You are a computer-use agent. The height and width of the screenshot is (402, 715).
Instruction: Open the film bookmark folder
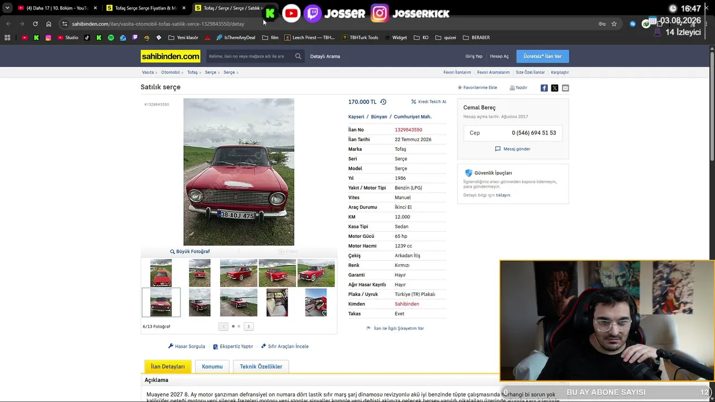(270, 37)
